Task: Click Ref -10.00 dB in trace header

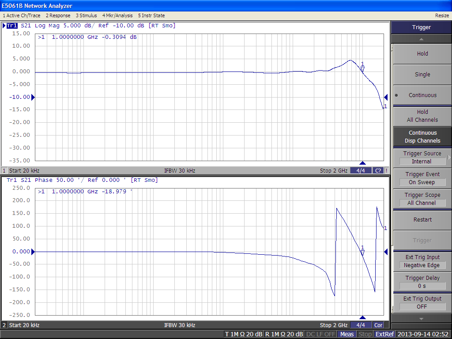Action: [121, 26]
